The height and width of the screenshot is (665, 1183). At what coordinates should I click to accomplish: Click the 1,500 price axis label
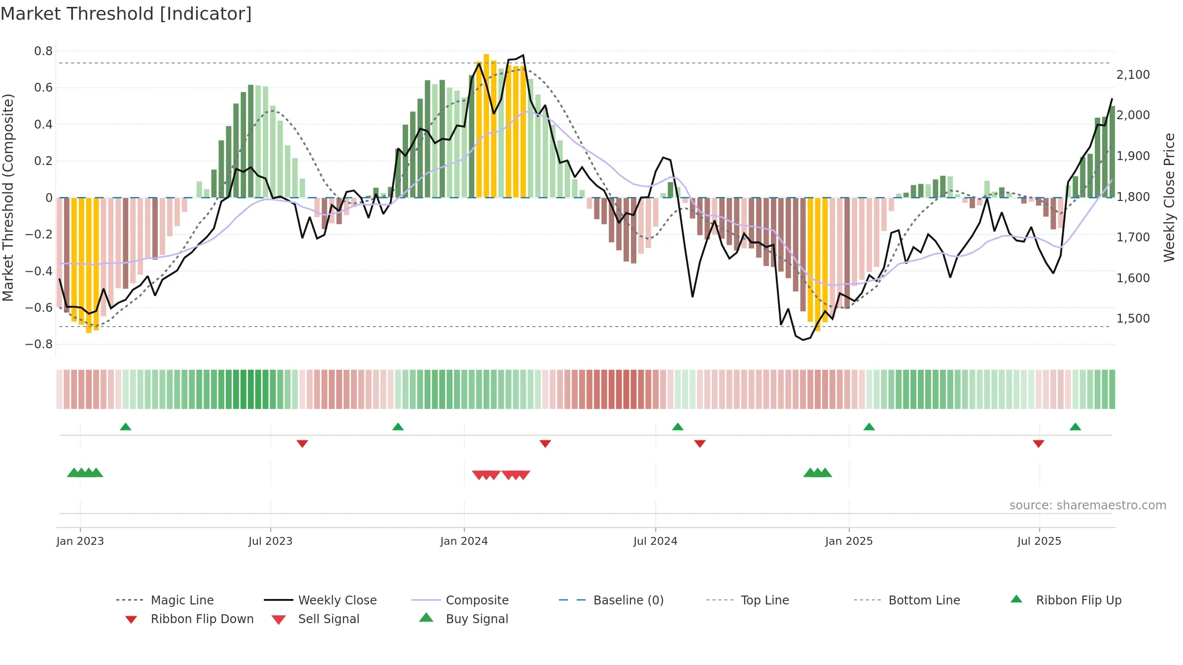click(x=1133, y=319)
